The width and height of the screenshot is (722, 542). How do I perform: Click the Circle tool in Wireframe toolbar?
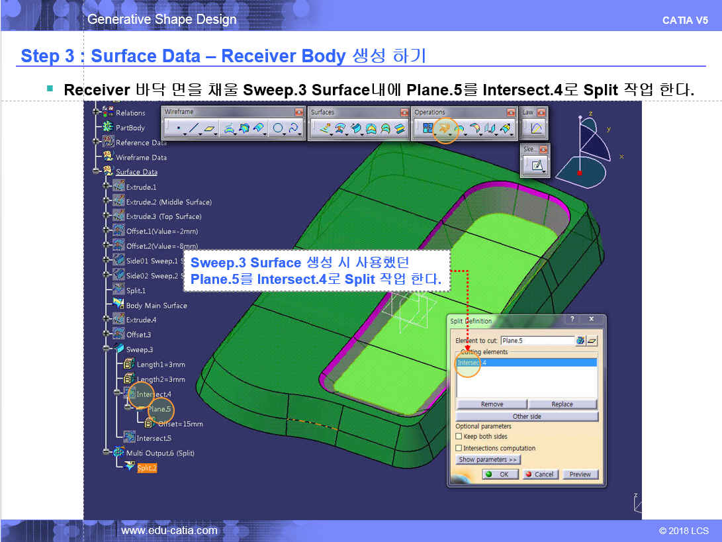pos(279,128)
